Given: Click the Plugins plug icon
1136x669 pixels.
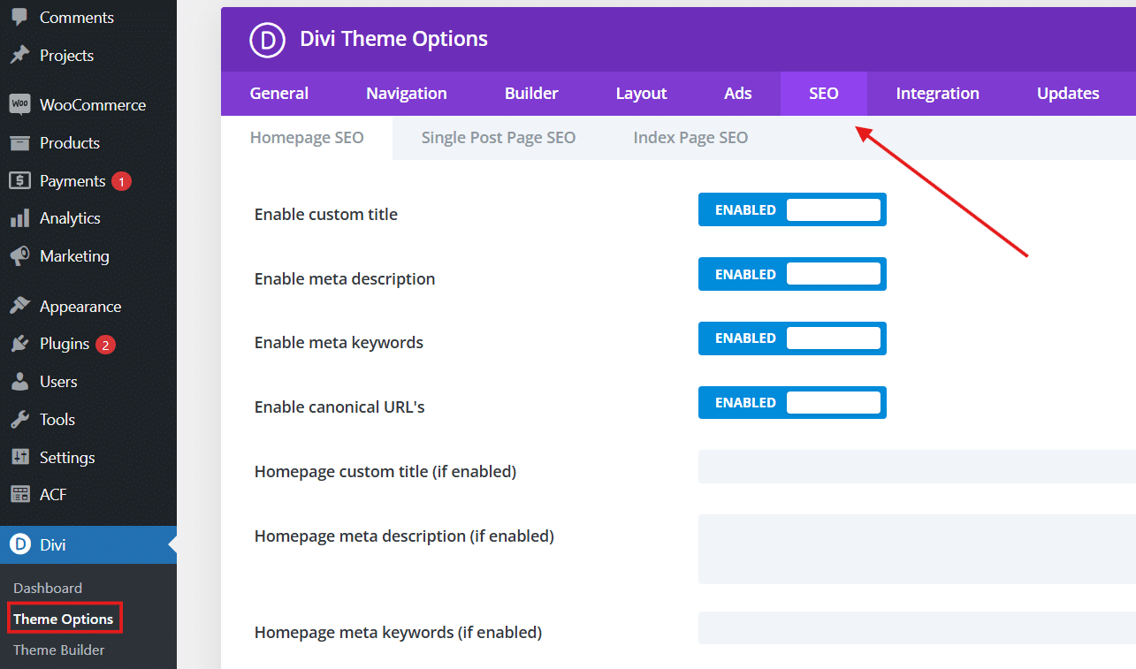Looking at the screenshot, I should click(x=21, y=344).
